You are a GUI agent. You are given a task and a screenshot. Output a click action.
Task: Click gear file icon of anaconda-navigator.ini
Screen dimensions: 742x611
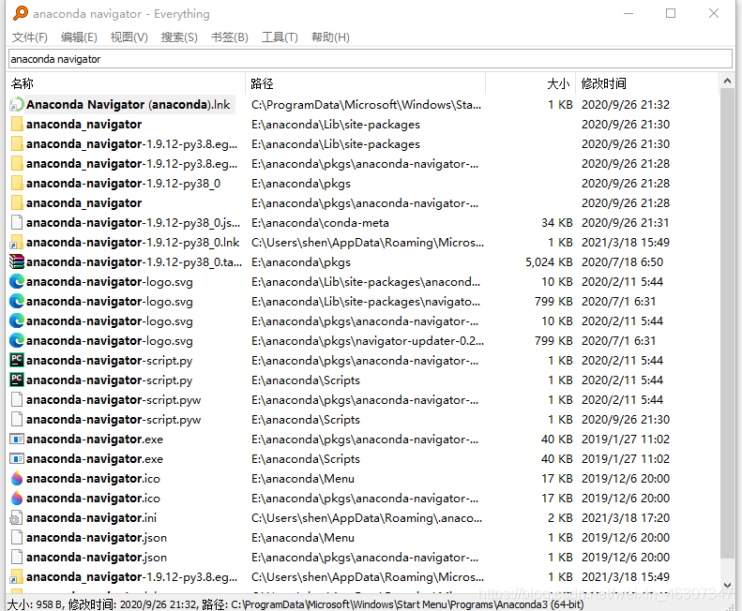pyautogui.click(x=17, y=518)
